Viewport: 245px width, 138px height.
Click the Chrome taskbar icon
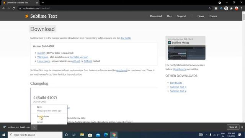coord(114,135)
